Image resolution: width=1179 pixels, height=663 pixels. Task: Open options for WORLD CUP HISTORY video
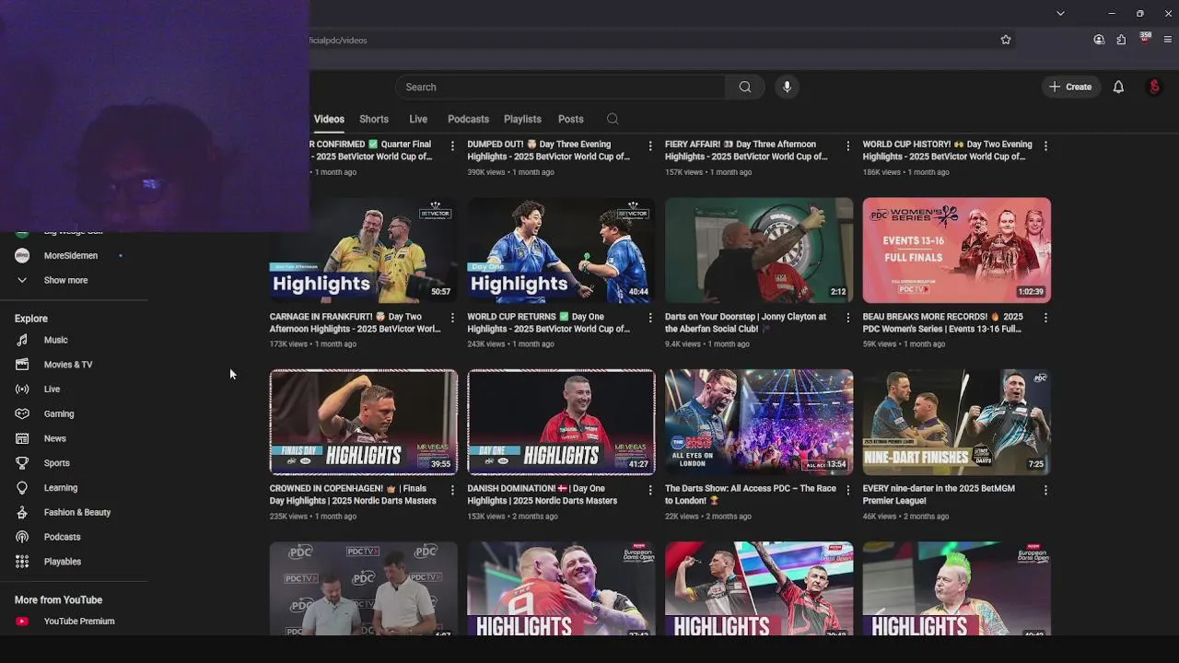pos(1045,145)
